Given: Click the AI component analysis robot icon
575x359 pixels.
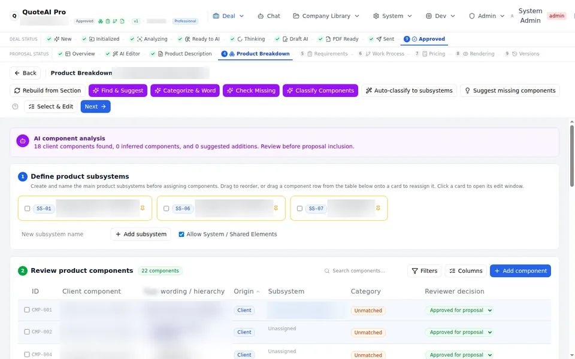Looking at the screenshot, I should point(23,141).
